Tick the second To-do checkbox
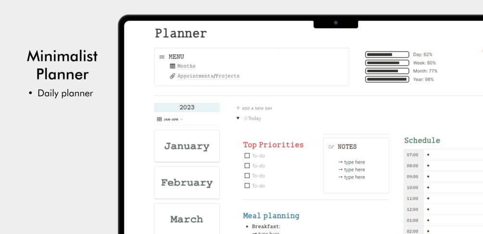The image size is (483, 234). tap(247, 166)
